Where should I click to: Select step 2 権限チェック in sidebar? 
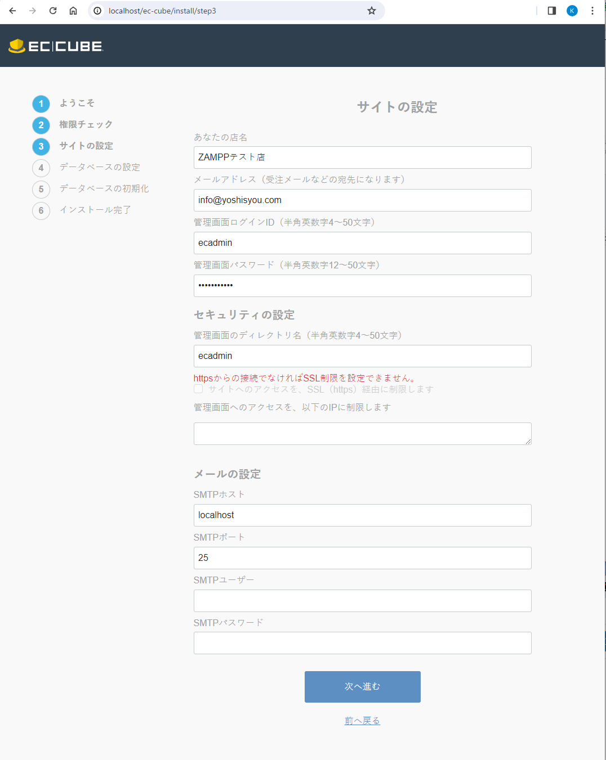pos(86,125)
